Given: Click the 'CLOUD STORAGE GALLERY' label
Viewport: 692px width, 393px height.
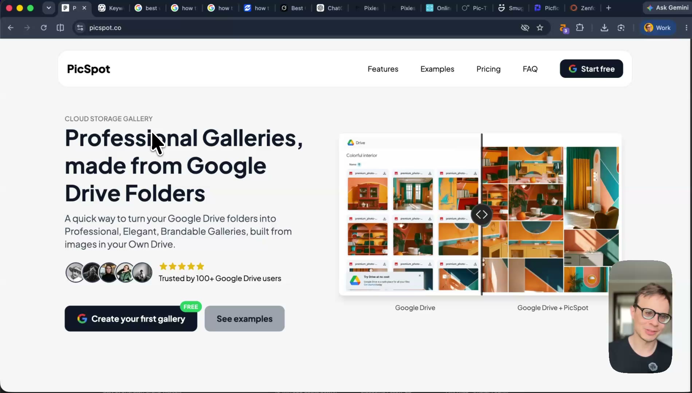Looking at the screenshot, I should click(109, 119).
